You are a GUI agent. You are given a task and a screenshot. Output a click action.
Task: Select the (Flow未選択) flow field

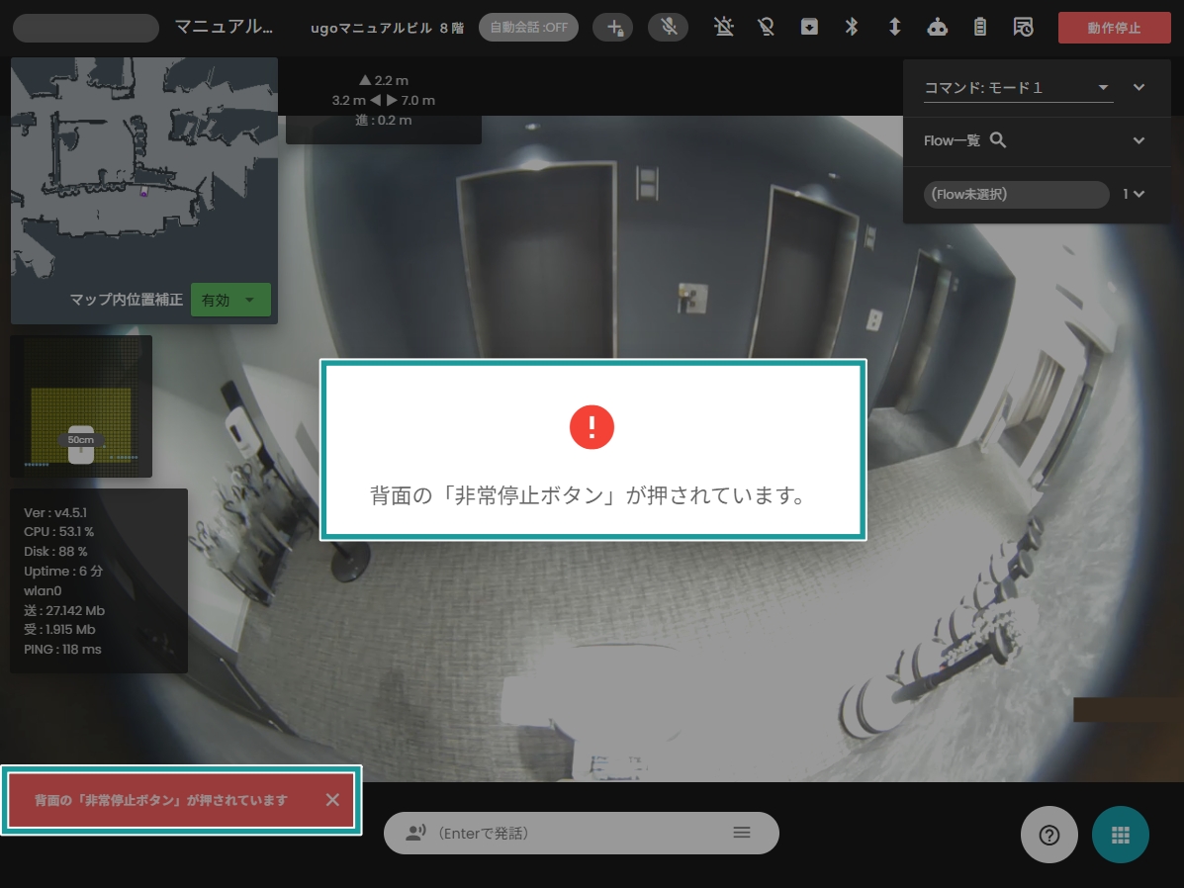click(1016, 194)
